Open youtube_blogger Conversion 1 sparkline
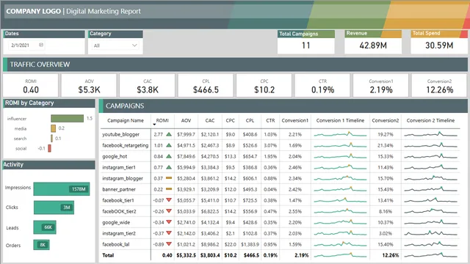This screenshot has width=470, height=264. 340,134
